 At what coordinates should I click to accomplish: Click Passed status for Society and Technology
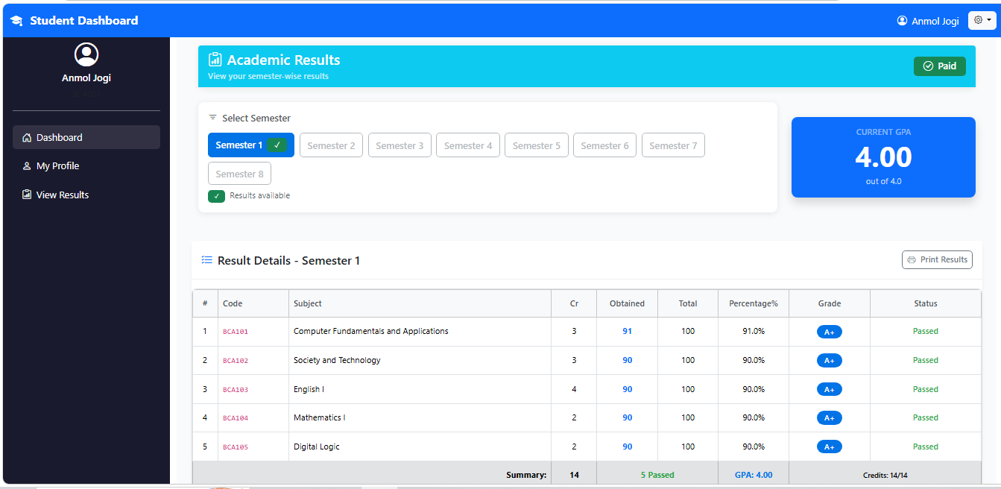coord(926,360)
